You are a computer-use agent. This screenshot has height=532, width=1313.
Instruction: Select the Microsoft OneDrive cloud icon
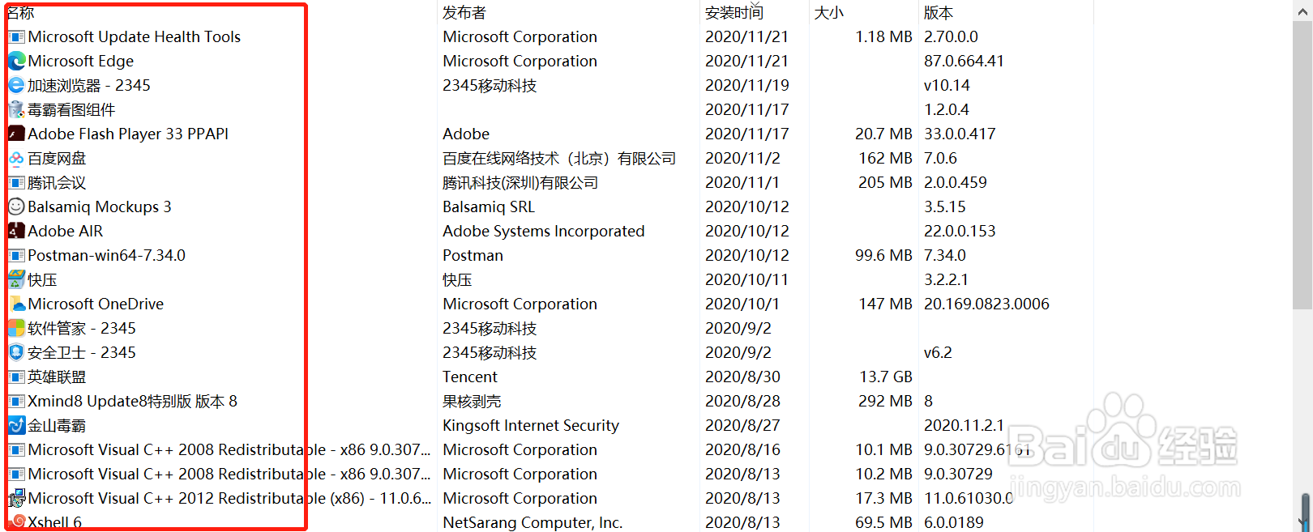point(15,304)
